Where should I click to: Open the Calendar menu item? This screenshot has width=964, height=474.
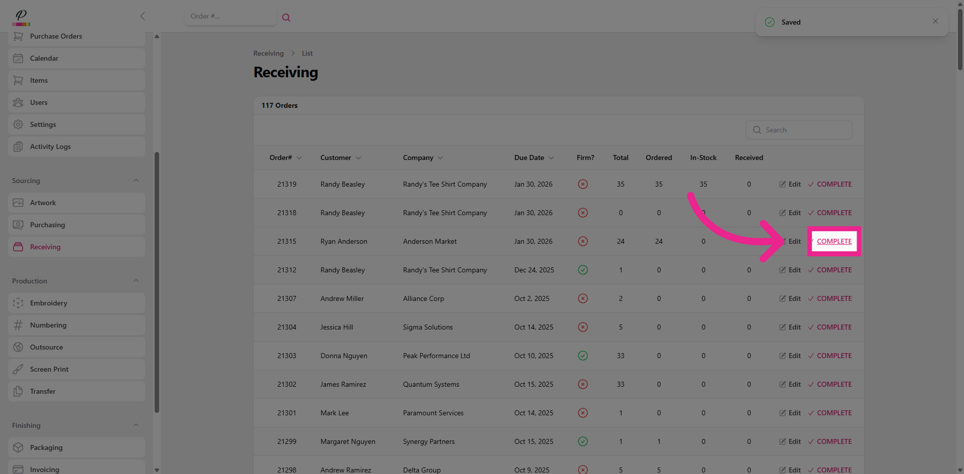point(44,58)
